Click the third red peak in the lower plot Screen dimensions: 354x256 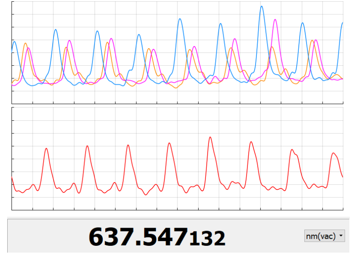click(128, 145)
